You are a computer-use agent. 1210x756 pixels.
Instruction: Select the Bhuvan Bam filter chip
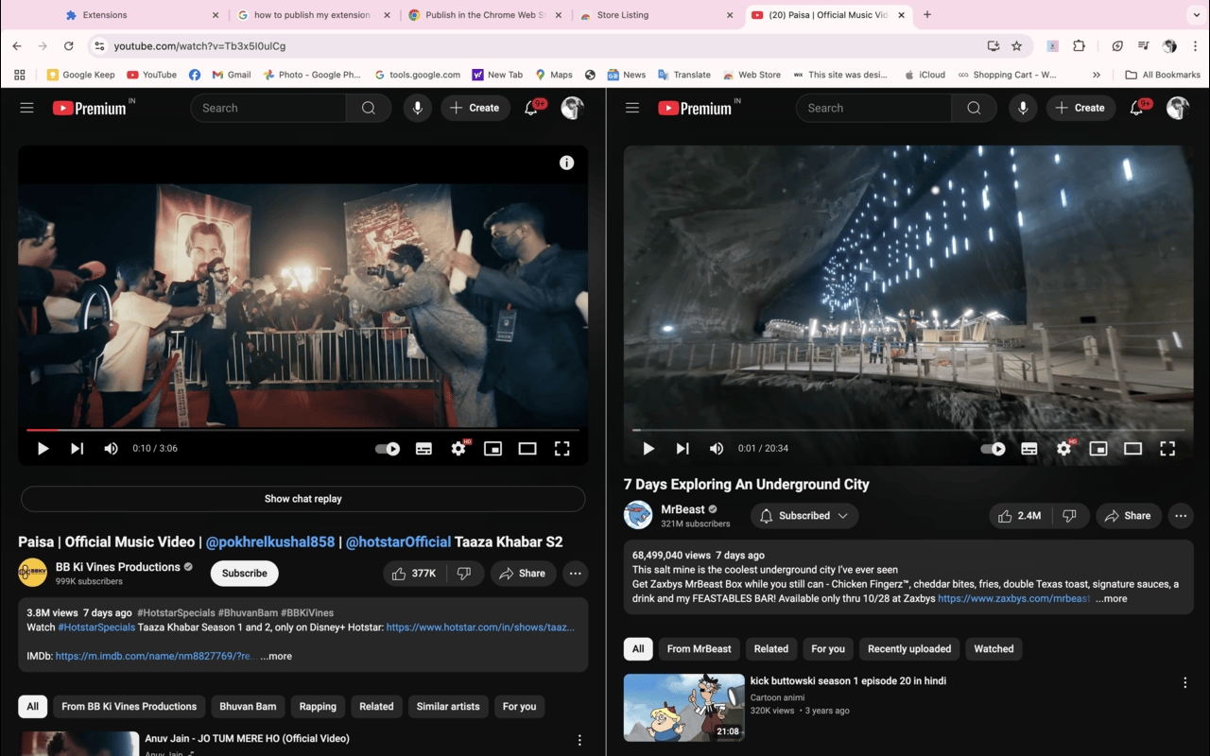coord(248,707)
